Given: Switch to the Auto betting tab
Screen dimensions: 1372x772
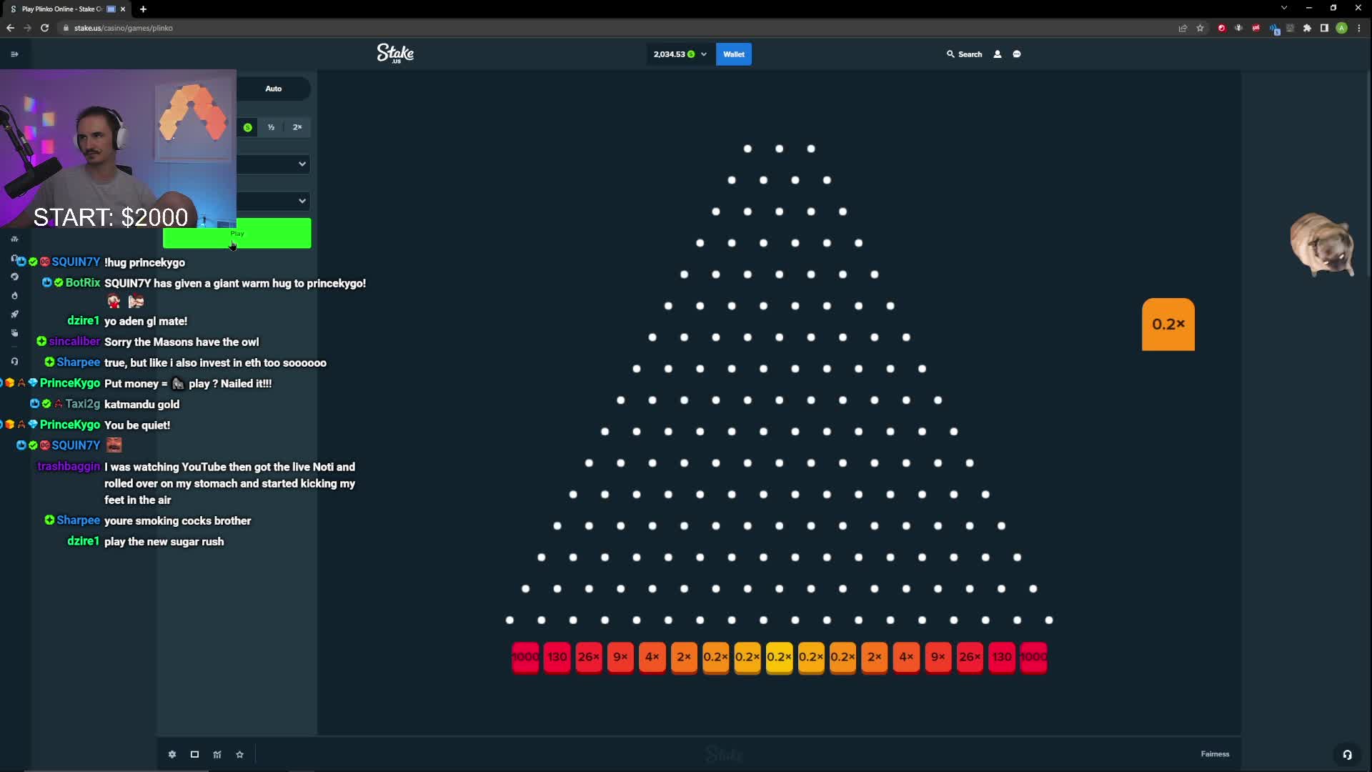Looking at the screenshot, I should (x=274, y=89).
